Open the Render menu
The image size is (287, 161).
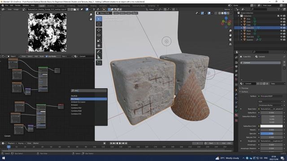pos(18,5)
